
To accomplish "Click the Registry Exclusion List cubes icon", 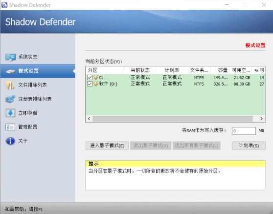I will (10, 99).
